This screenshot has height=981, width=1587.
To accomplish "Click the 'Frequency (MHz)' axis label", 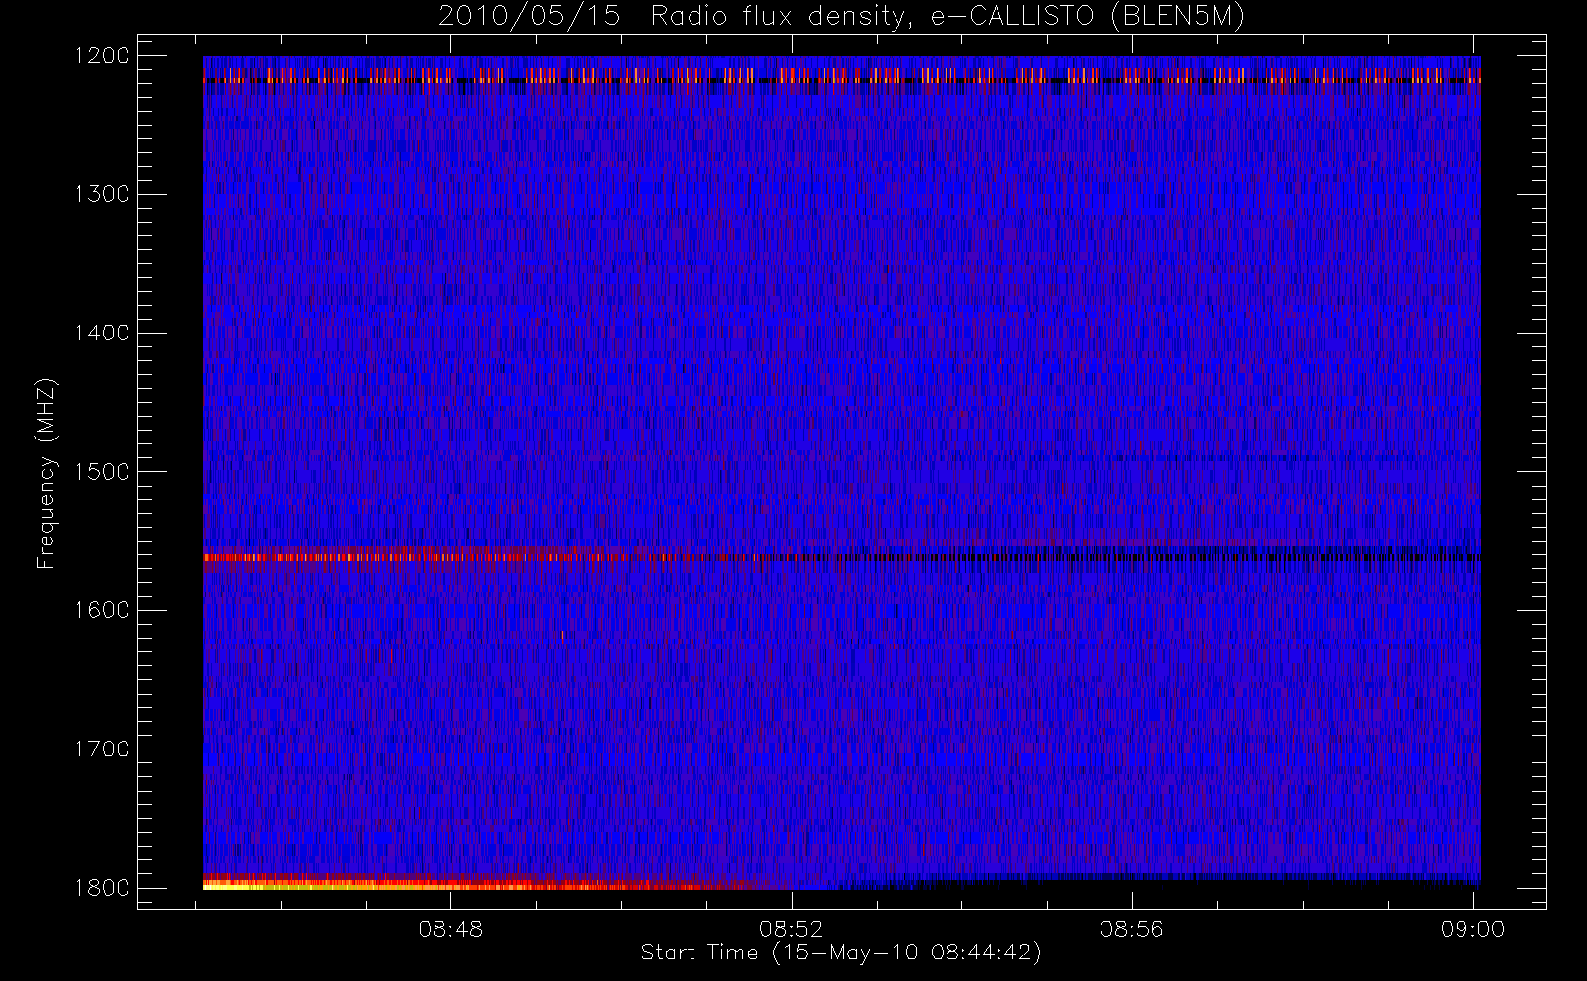I will [x=46, y=473].
